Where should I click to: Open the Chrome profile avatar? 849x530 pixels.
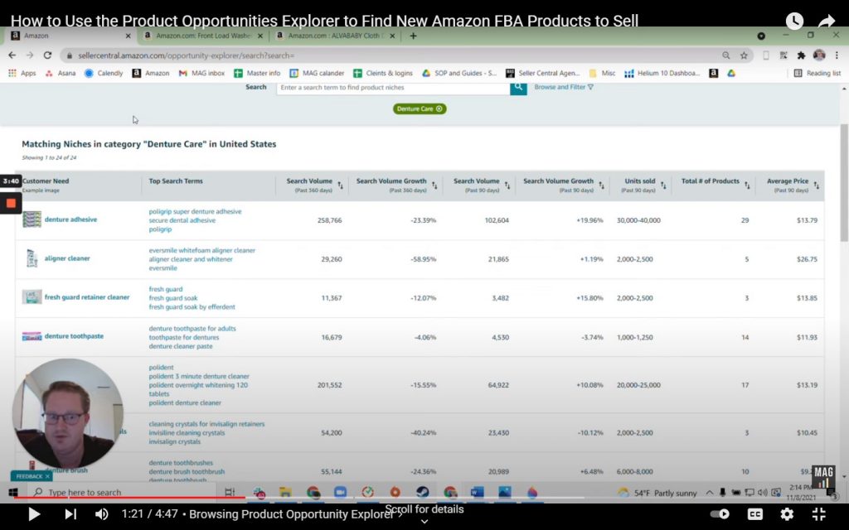click(819, 55)
